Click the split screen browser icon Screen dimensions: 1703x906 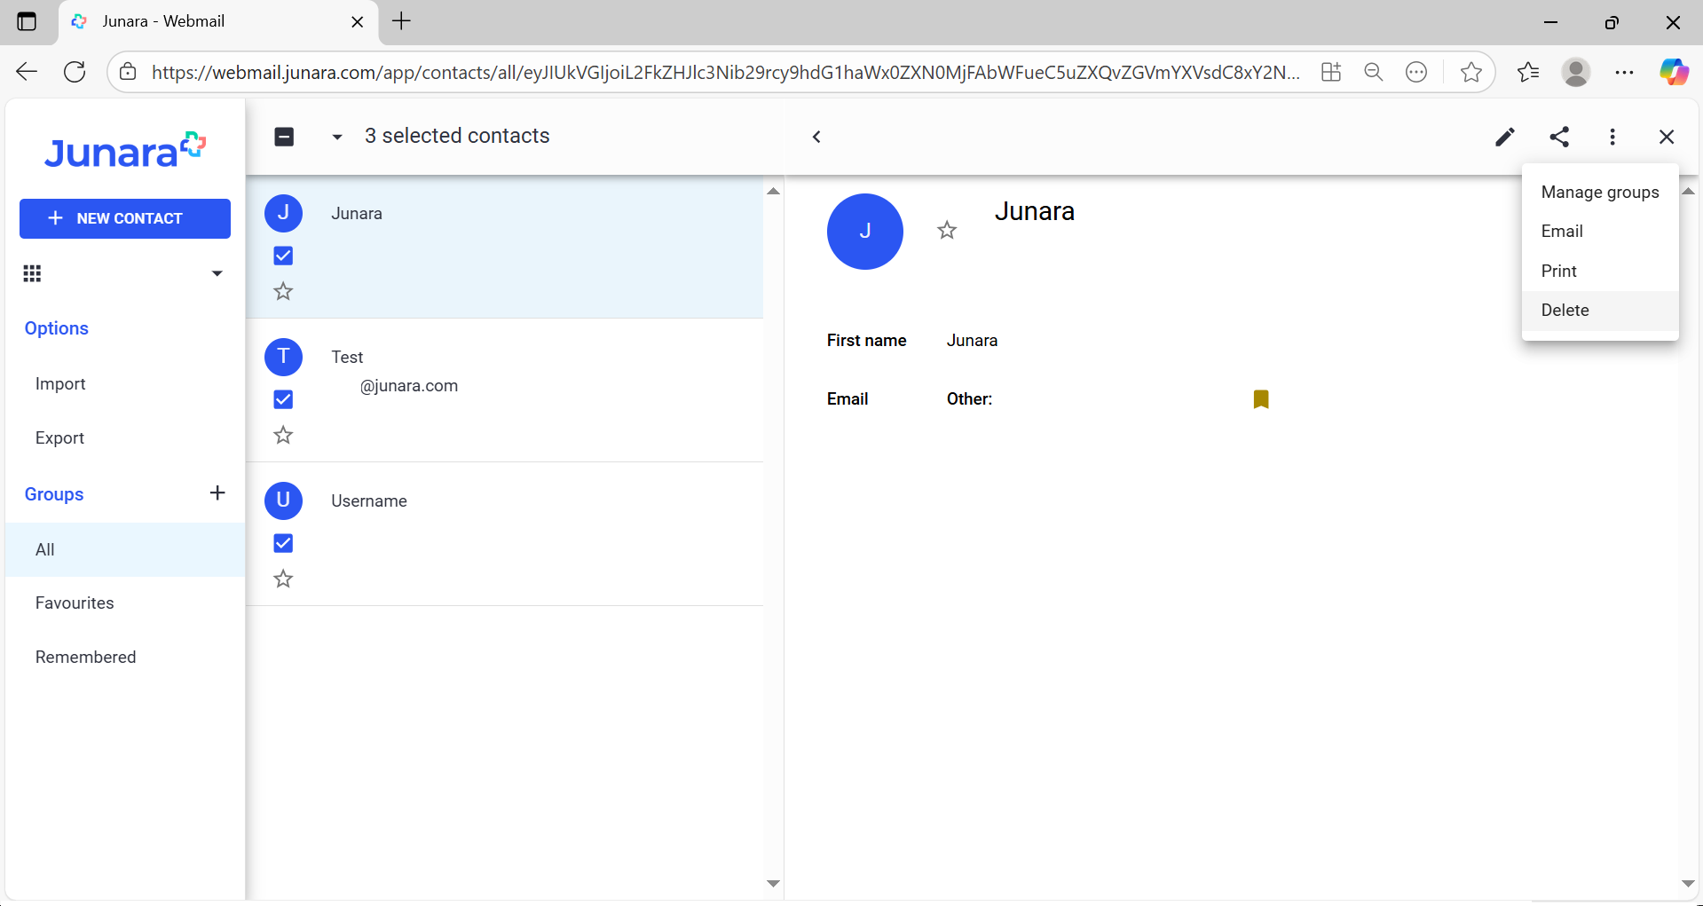click(x=1331, y=72)
